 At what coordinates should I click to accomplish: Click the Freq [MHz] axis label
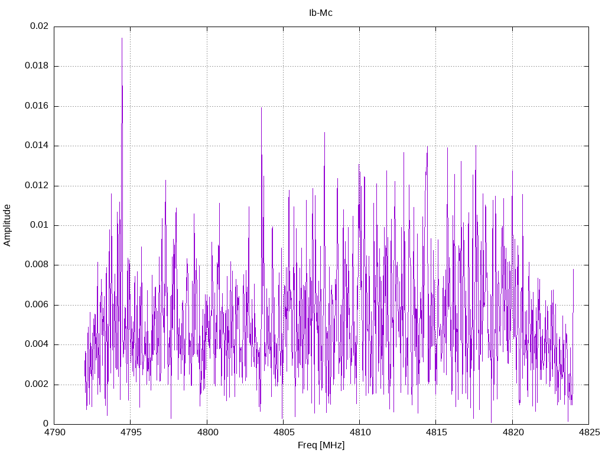pyautogui.click(x=321, y=445)
